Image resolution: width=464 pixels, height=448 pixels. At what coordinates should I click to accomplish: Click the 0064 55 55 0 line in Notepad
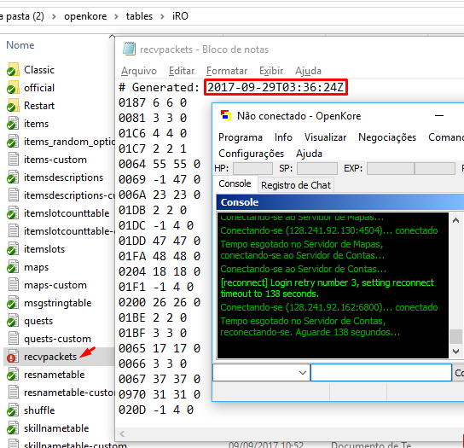(x=159, y=164)
